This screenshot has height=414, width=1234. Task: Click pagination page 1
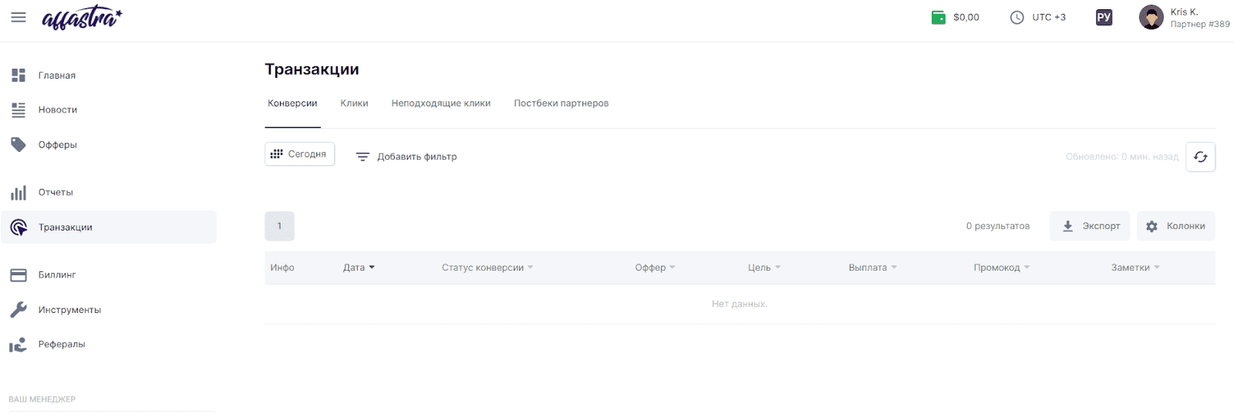(x=279, y=226)
